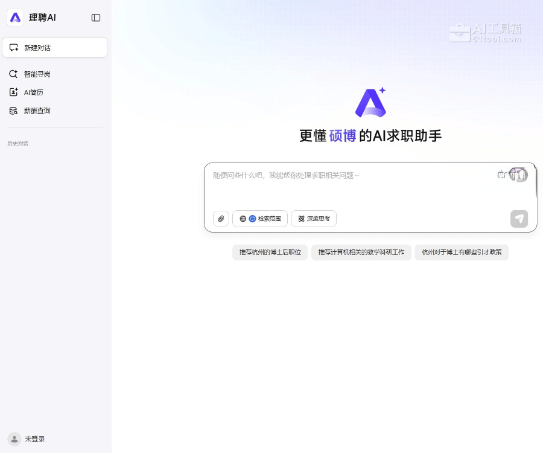Open 薪酬查询 salary lookup

37,111
